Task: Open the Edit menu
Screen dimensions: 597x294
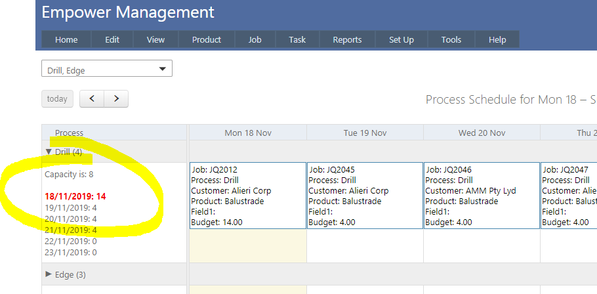Action: 112,39
